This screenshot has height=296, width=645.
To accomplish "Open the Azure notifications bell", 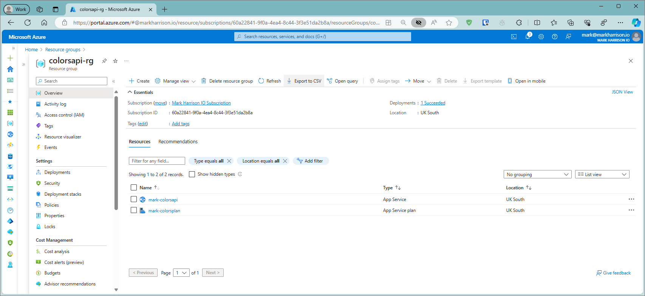I will (527, 37).
